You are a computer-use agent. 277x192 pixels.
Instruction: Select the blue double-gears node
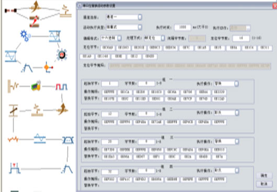click(x=26, y=36)
